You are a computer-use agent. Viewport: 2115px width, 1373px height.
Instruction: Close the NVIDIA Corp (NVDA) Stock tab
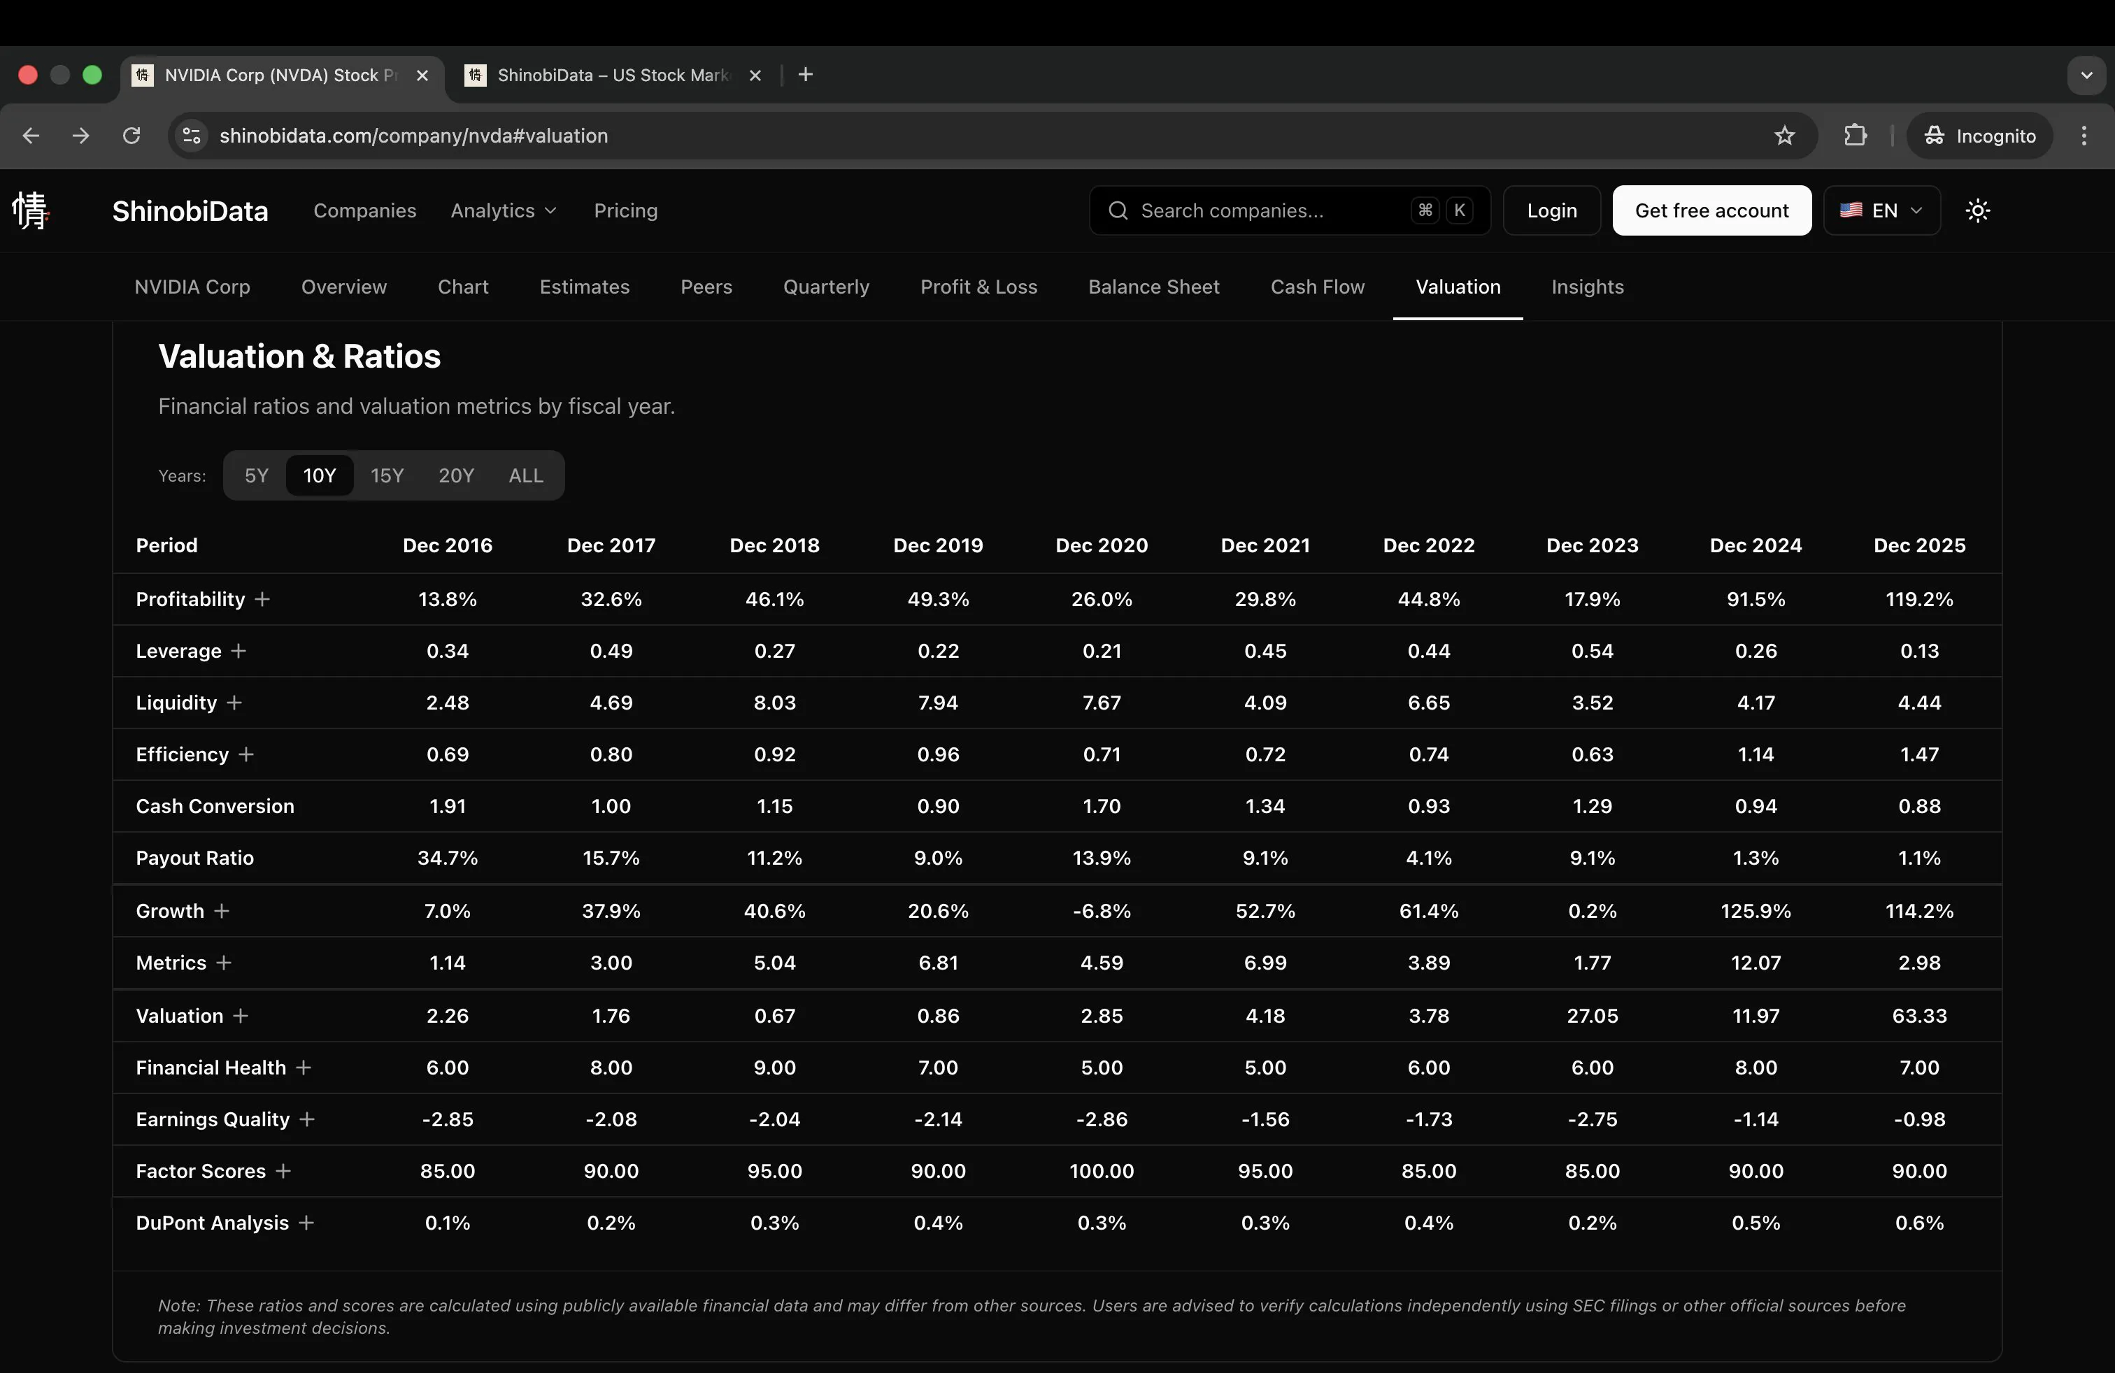click(423, 76)
